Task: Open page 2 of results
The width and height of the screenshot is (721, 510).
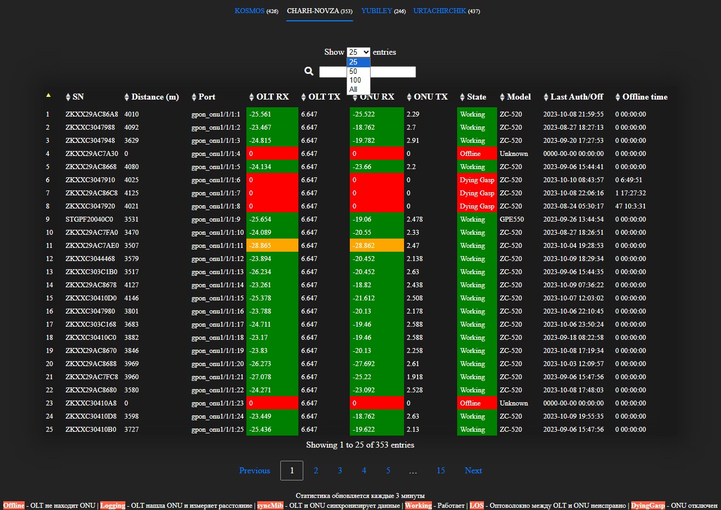Action: click(x=316, y=471)
